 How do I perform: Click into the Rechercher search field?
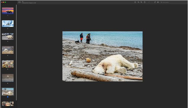point(174,2)
